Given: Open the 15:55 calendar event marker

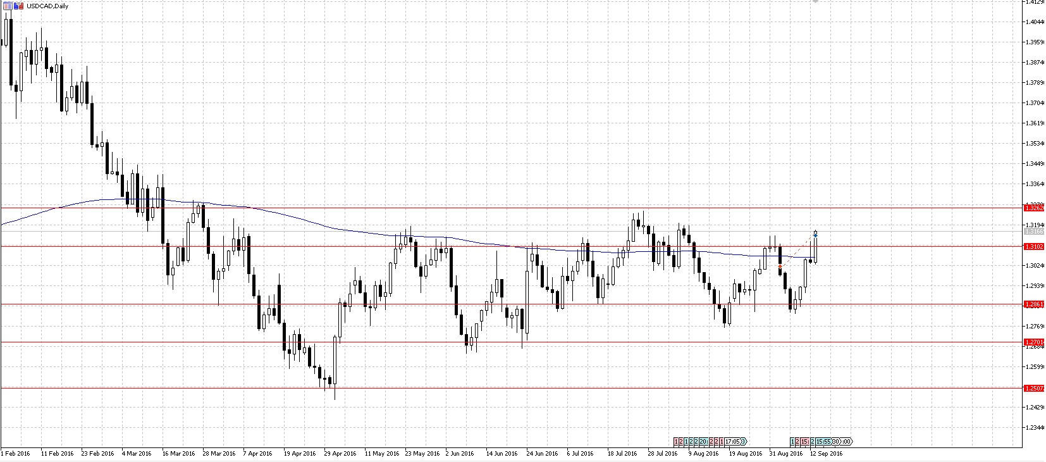Looking at the screenshot, I should tap(823, 441).
